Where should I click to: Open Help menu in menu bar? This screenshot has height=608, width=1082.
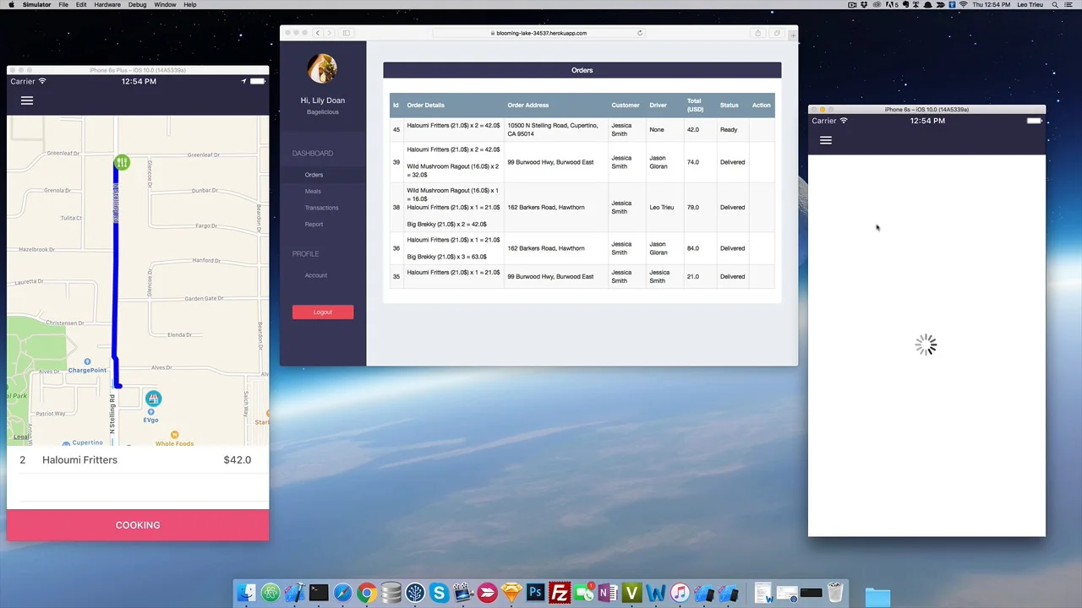coord(190,5)
